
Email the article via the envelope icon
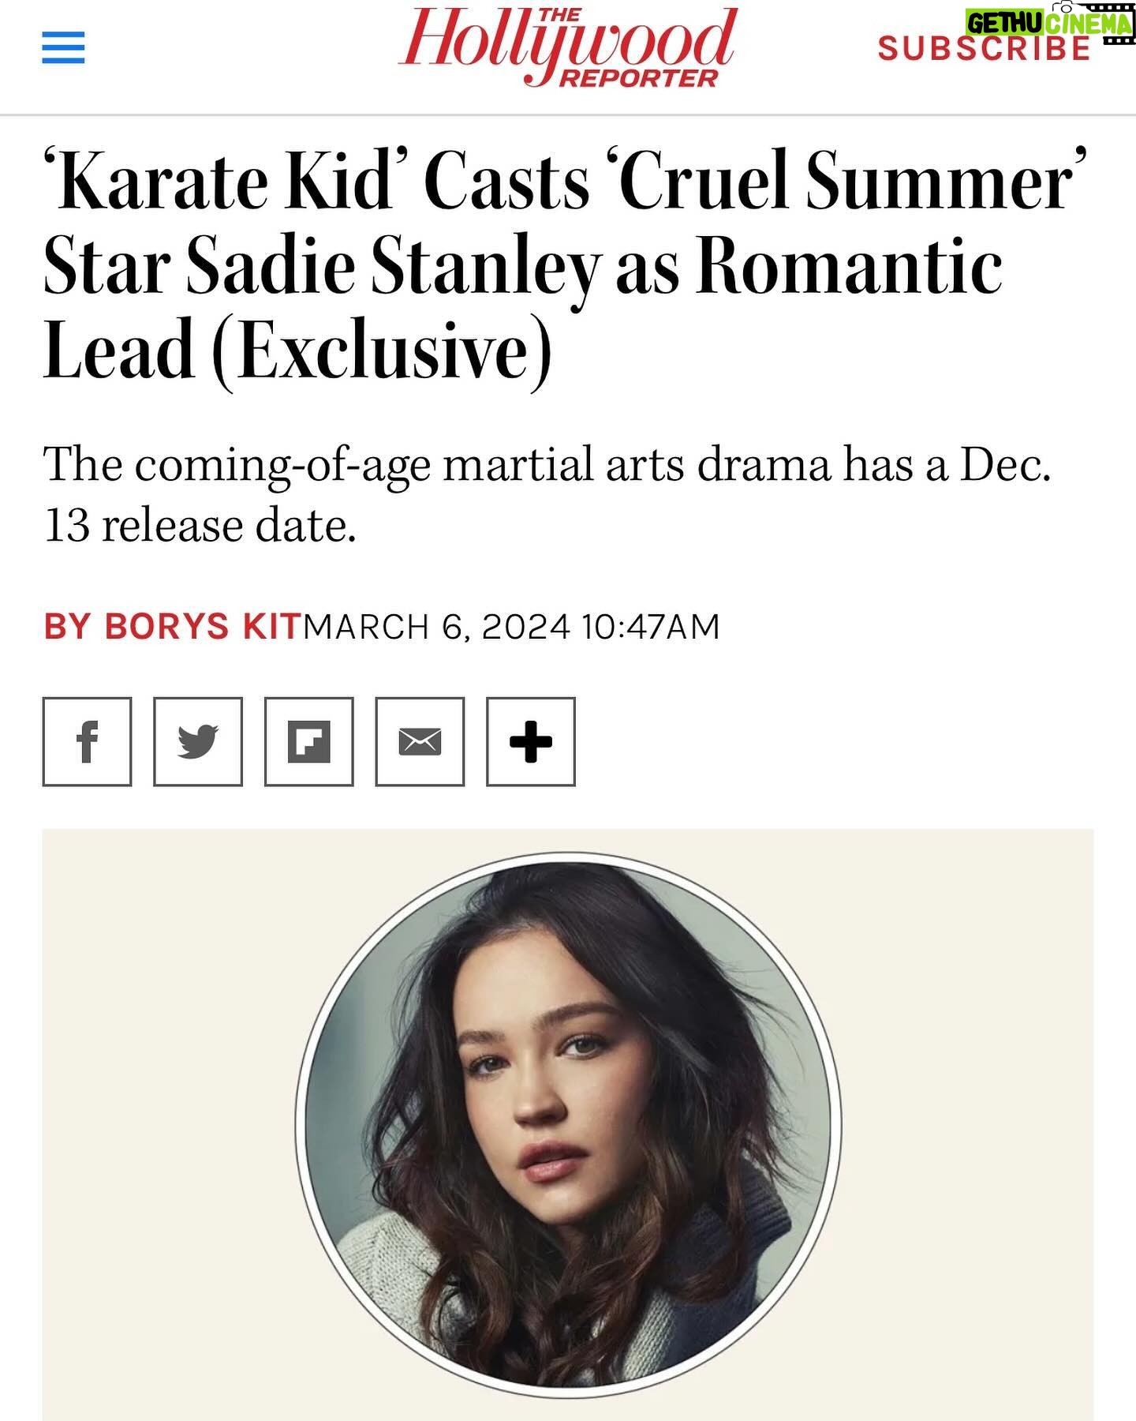[x=421, y=742]
